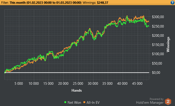The width and height of the screenshot is (175, 106).
Task: Click the 45 000 hands axis label
Action: (137, 84)
